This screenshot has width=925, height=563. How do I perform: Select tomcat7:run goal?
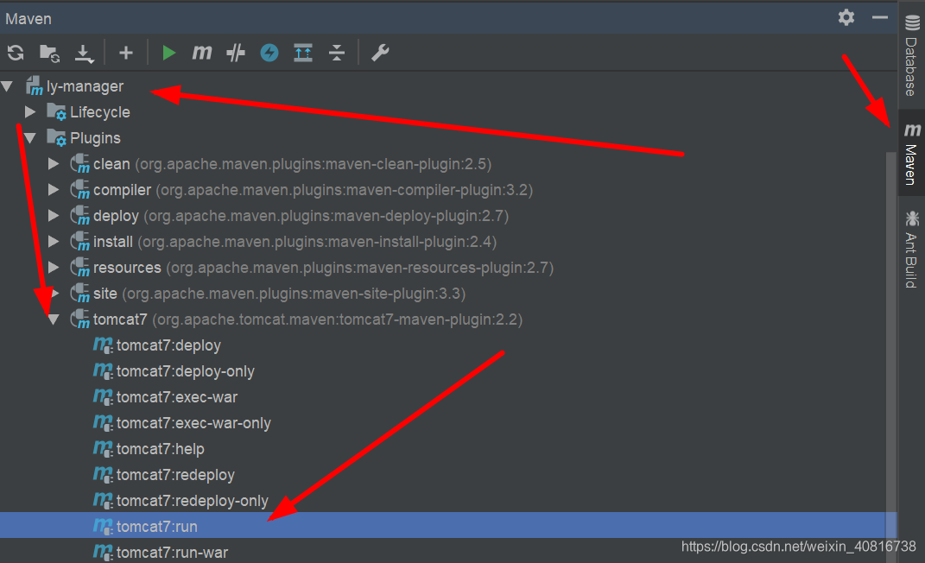coord(448,525)
